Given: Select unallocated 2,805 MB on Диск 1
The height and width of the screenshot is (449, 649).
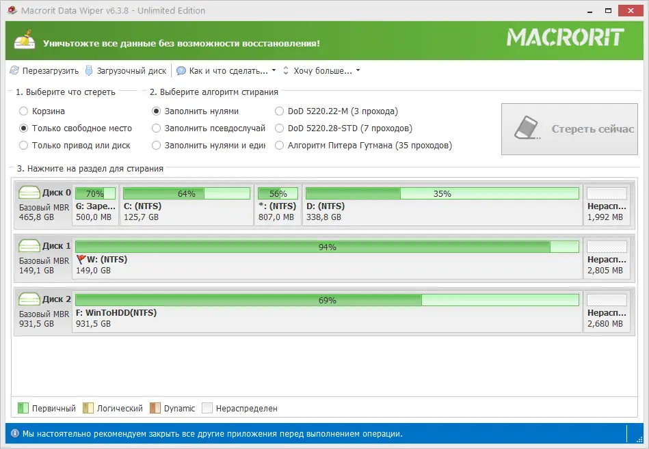Looking at the screenshot, I should 607,258.
